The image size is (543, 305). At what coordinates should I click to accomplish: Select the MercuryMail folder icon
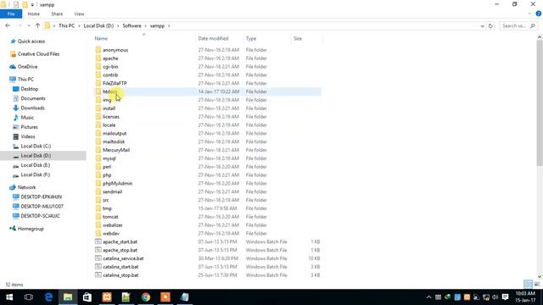click(98, 150)
